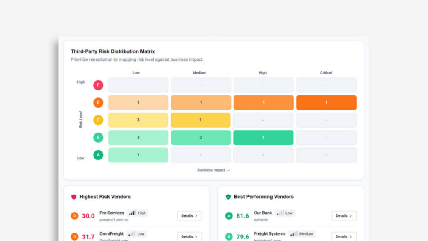Click the Pro Services vendor name
Viewport: 428px width, 241px height.
coord(112,213)
